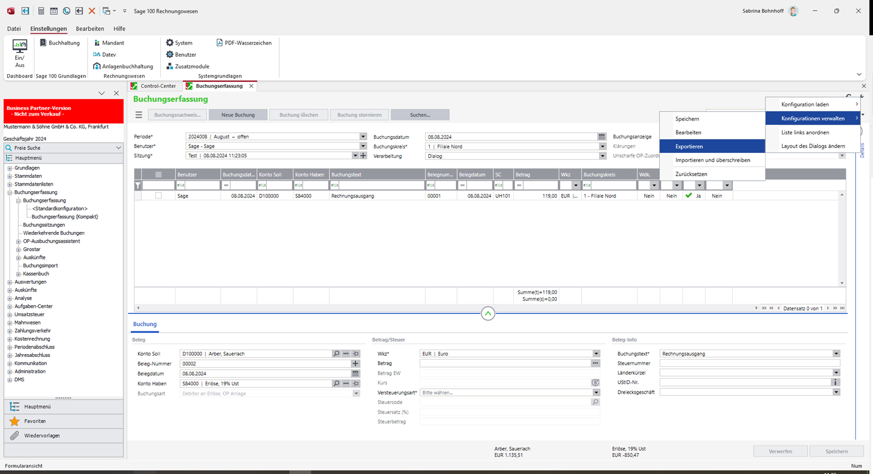Image resolution: width=873 pixels, height=474 pixels.
Task: Click the Zusatzmodule icon
Action: [x=170, y=66]
